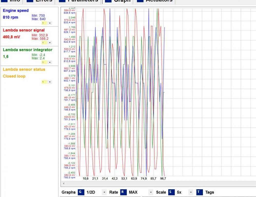Click the Graphs label in bottom bar

click(68, 192)
